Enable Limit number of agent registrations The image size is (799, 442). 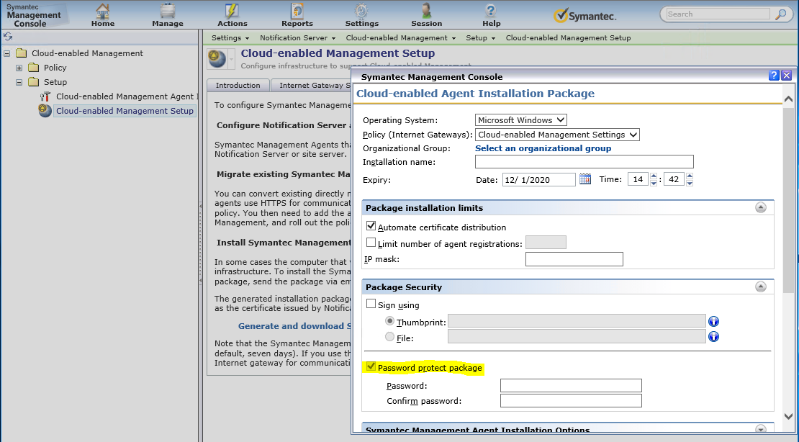pos(371,243)
